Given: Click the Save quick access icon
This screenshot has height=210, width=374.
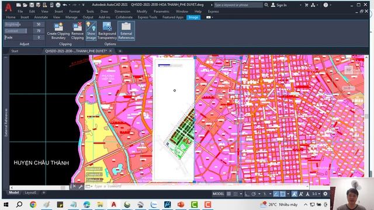Looking at the screenshot, I should tap(32, 5).
